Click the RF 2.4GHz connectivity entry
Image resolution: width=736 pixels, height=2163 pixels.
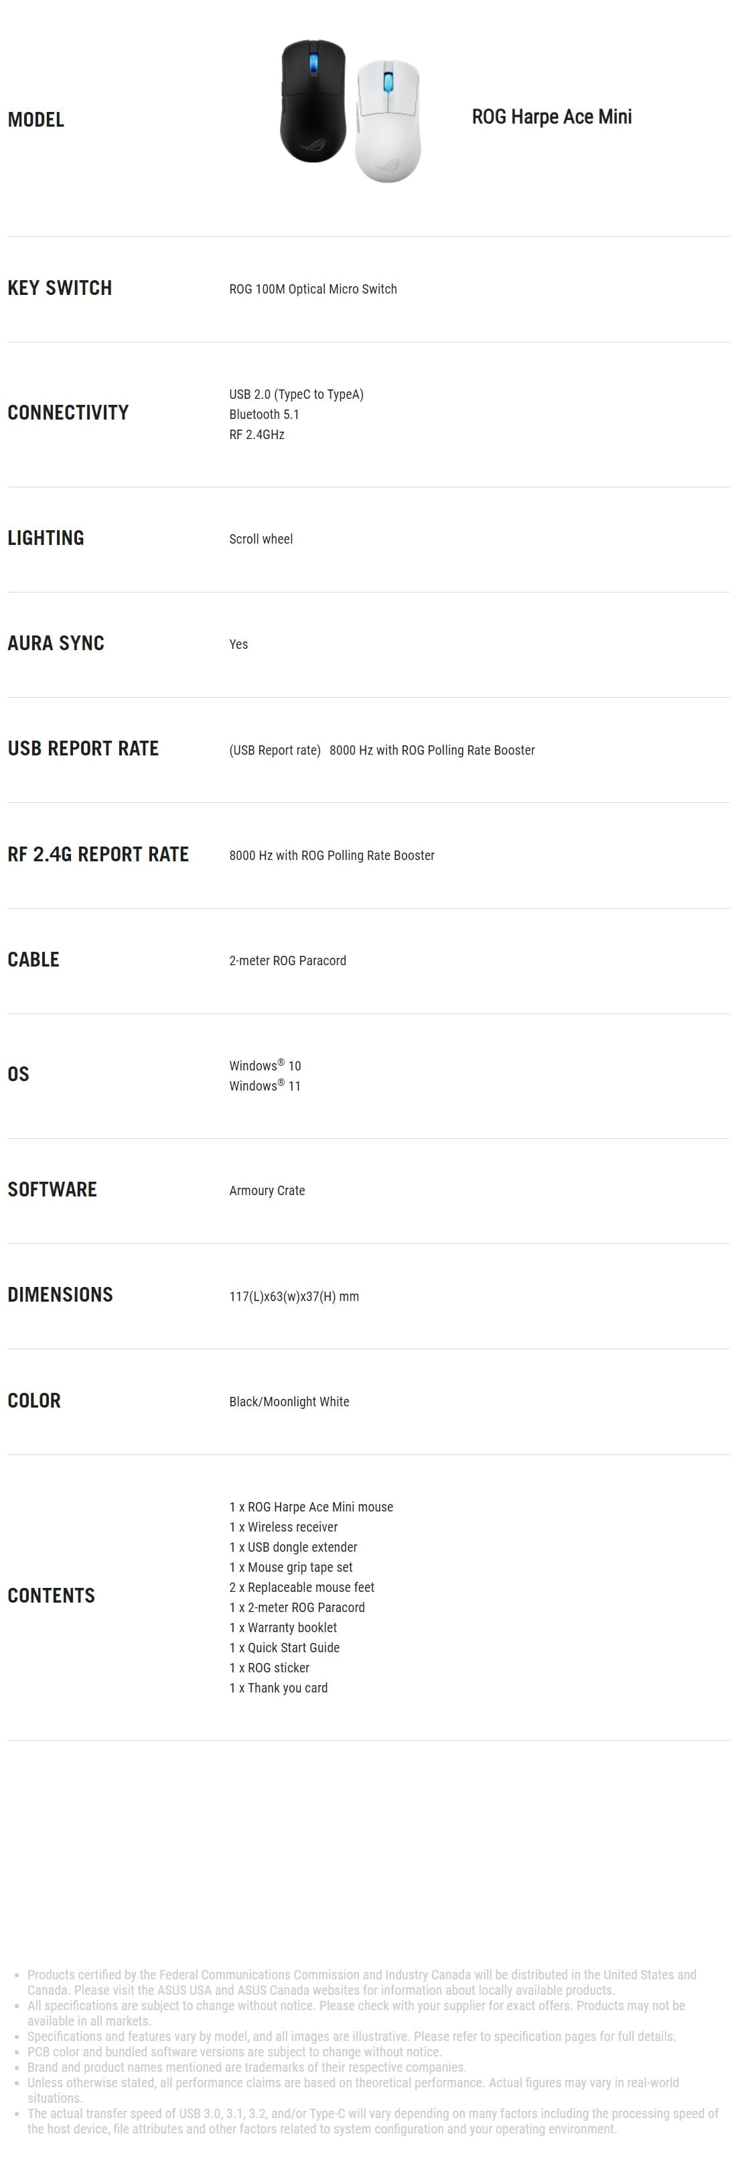point(256,434)
